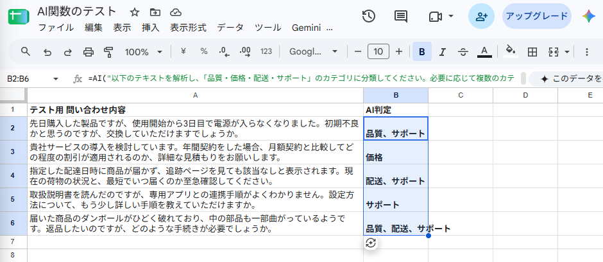
Task: Open version history clock icon
Action: [369, 16]
